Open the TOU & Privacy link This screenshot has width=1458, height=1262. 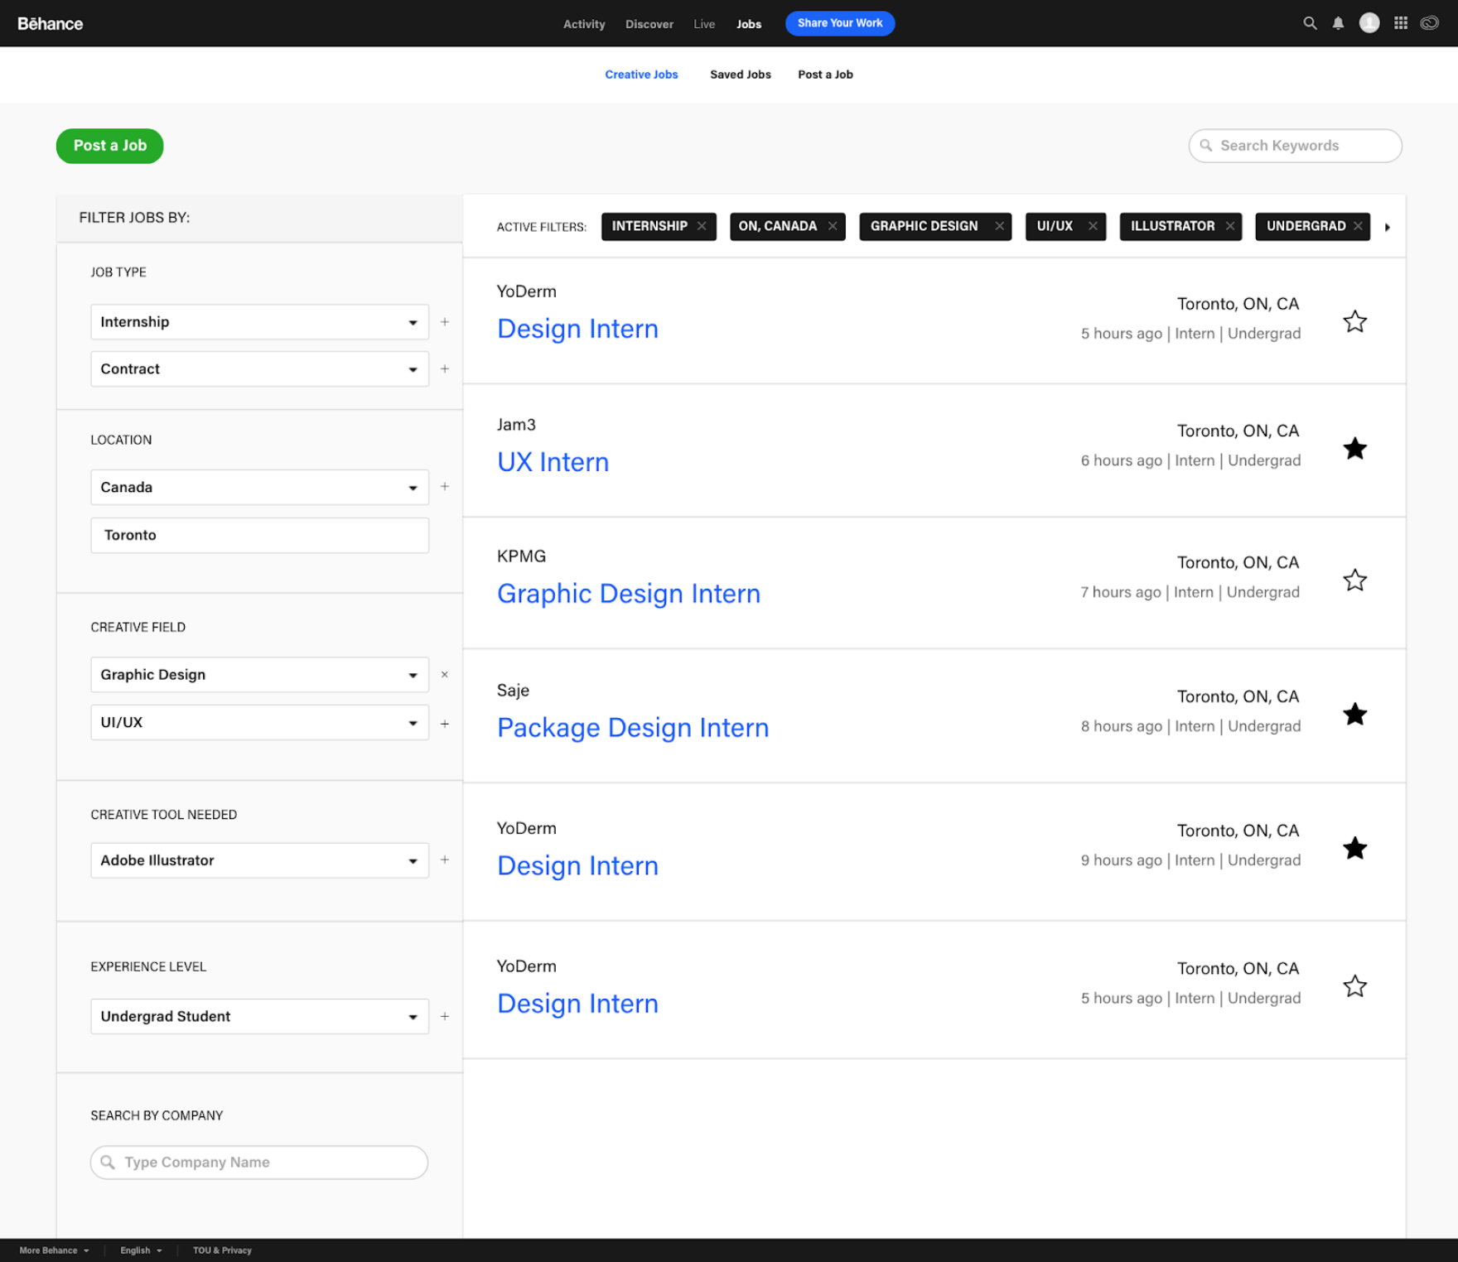tap(222, 1250)
